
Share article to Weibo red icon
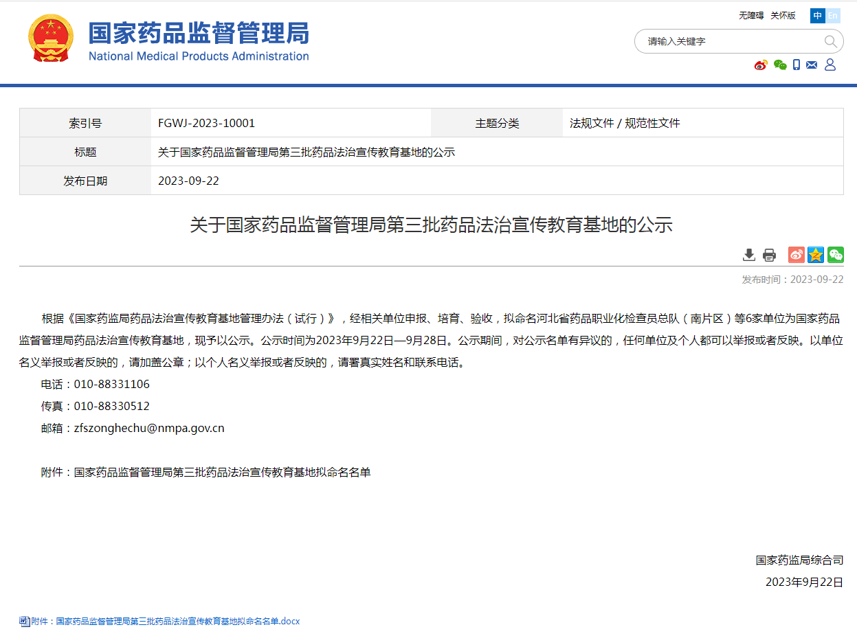797,255
